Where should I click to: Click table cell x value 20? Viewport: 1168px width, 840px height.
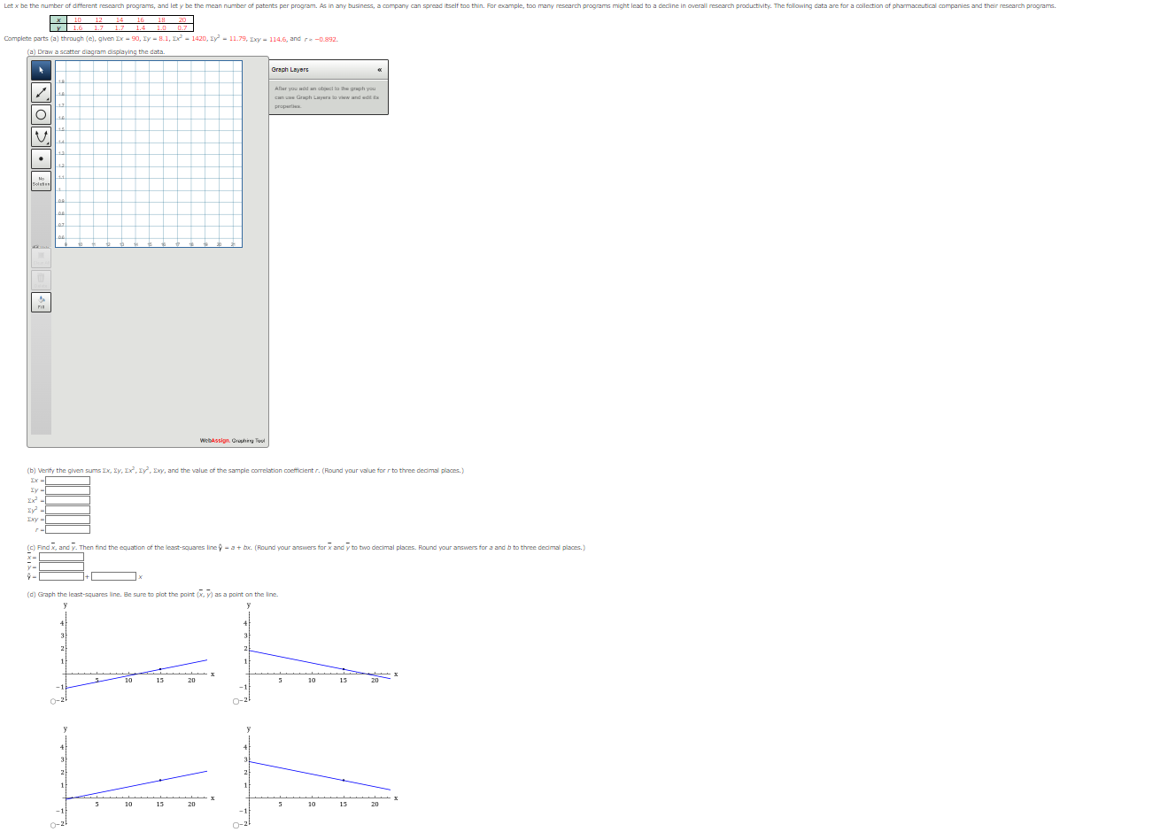click(x=182, y=19)
